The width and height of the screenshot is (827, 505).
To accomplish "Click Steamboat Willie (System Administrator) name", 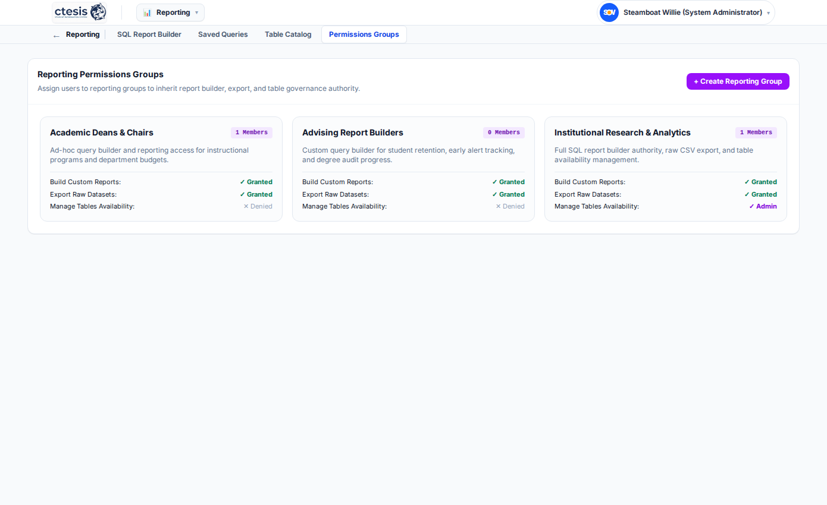I will coord(693,12).
